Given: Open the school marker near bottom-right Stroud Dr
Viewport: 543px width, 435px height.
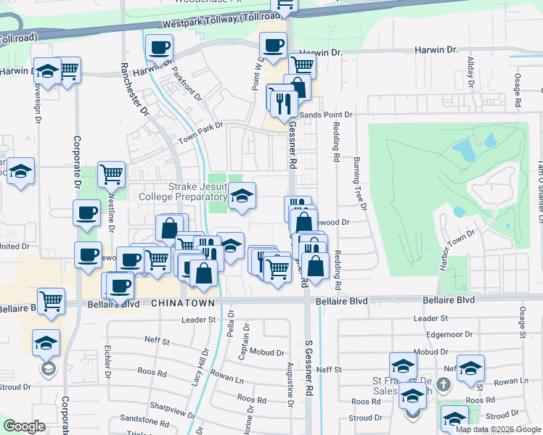Looking at the screenshot, I should [x=454, y=419].
